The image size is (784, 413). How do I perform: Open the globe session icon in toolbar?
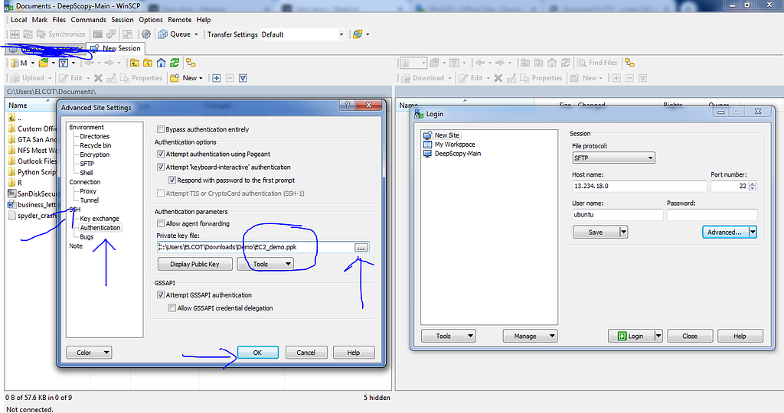358,34
